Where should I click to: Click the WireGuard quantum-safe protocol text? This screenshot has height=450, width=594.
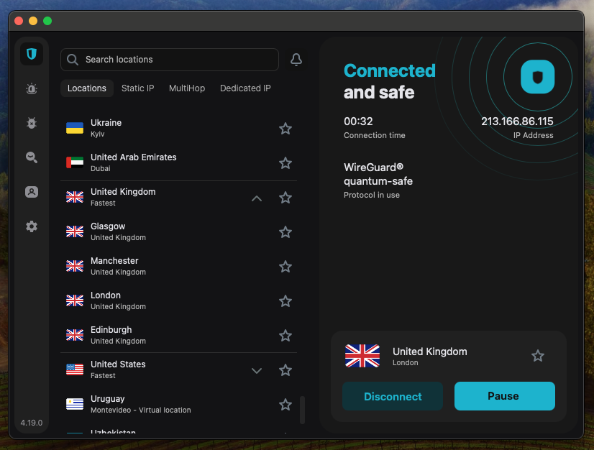378,174
